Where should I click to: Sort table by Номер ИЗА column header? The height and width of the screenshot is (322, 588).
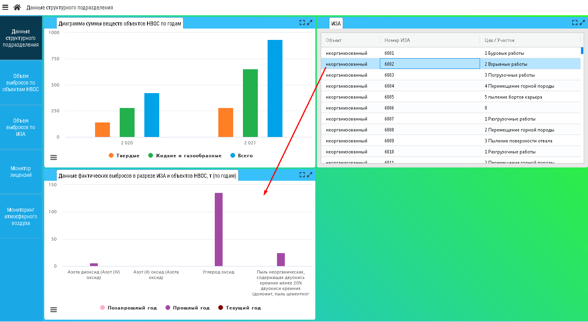click(397, 40)
